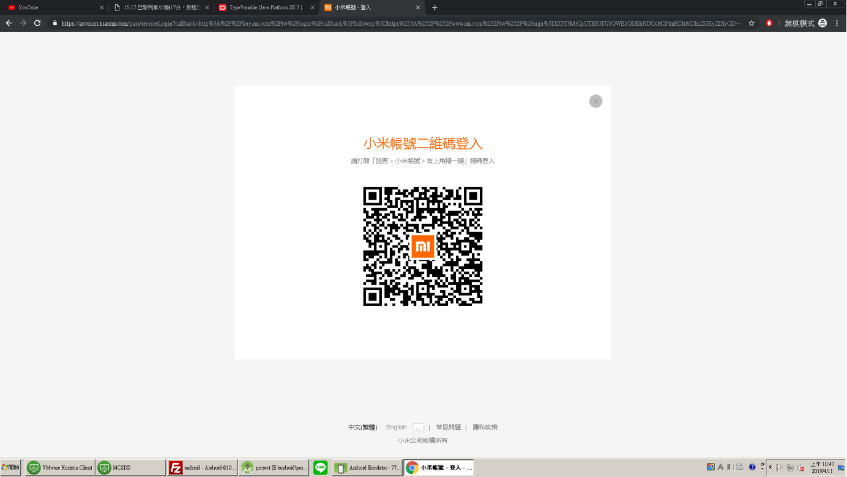Open the red extension icon
Screen dimensions: 847x477
pos(769,23)
